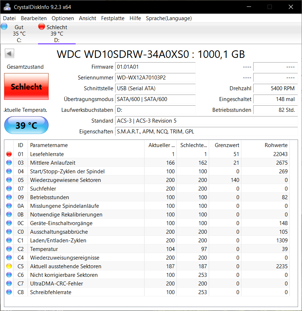Click the blue status orb for drive C:
Viewport: 302px width, 311px height.
(x=4, y=26)
